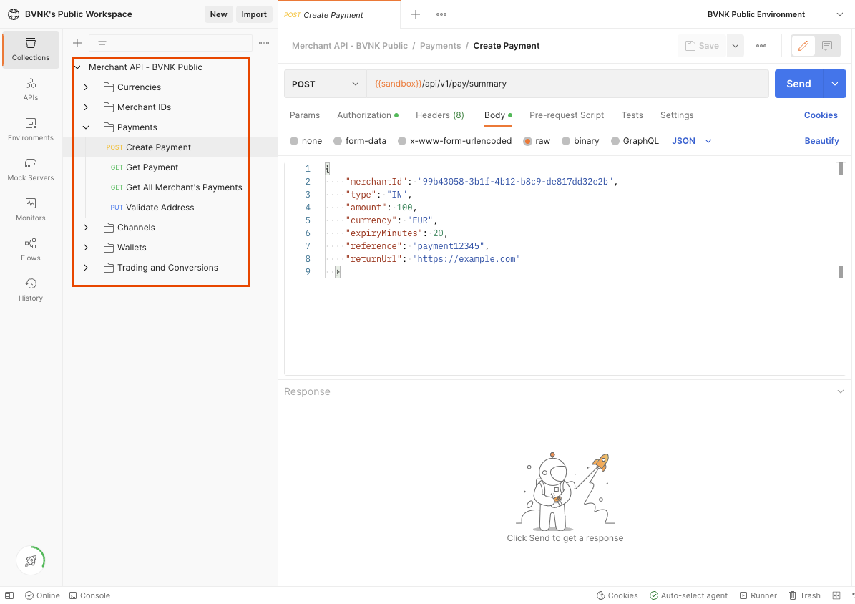Select the raw body type
This screenshot has width=855, height=604.
tap(537, 141)
